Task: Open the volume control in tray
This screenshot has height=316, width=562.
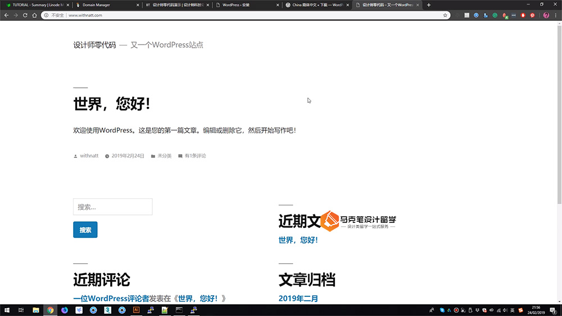Action: point(505,310)
